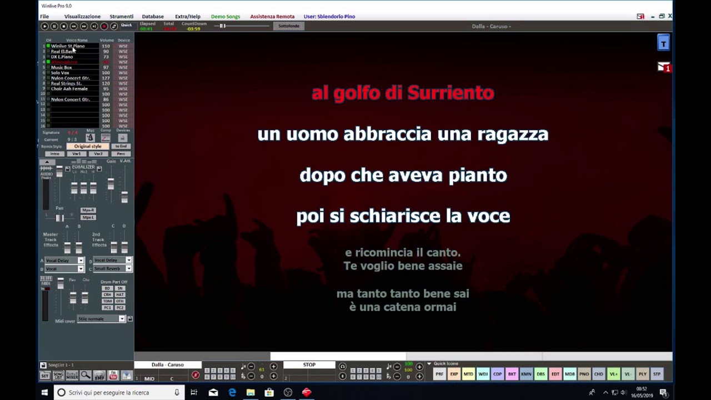Toggle TOM drum part off
Image resolution: width=711 pixels, height=400 pixels.
(x=107, y=301)
